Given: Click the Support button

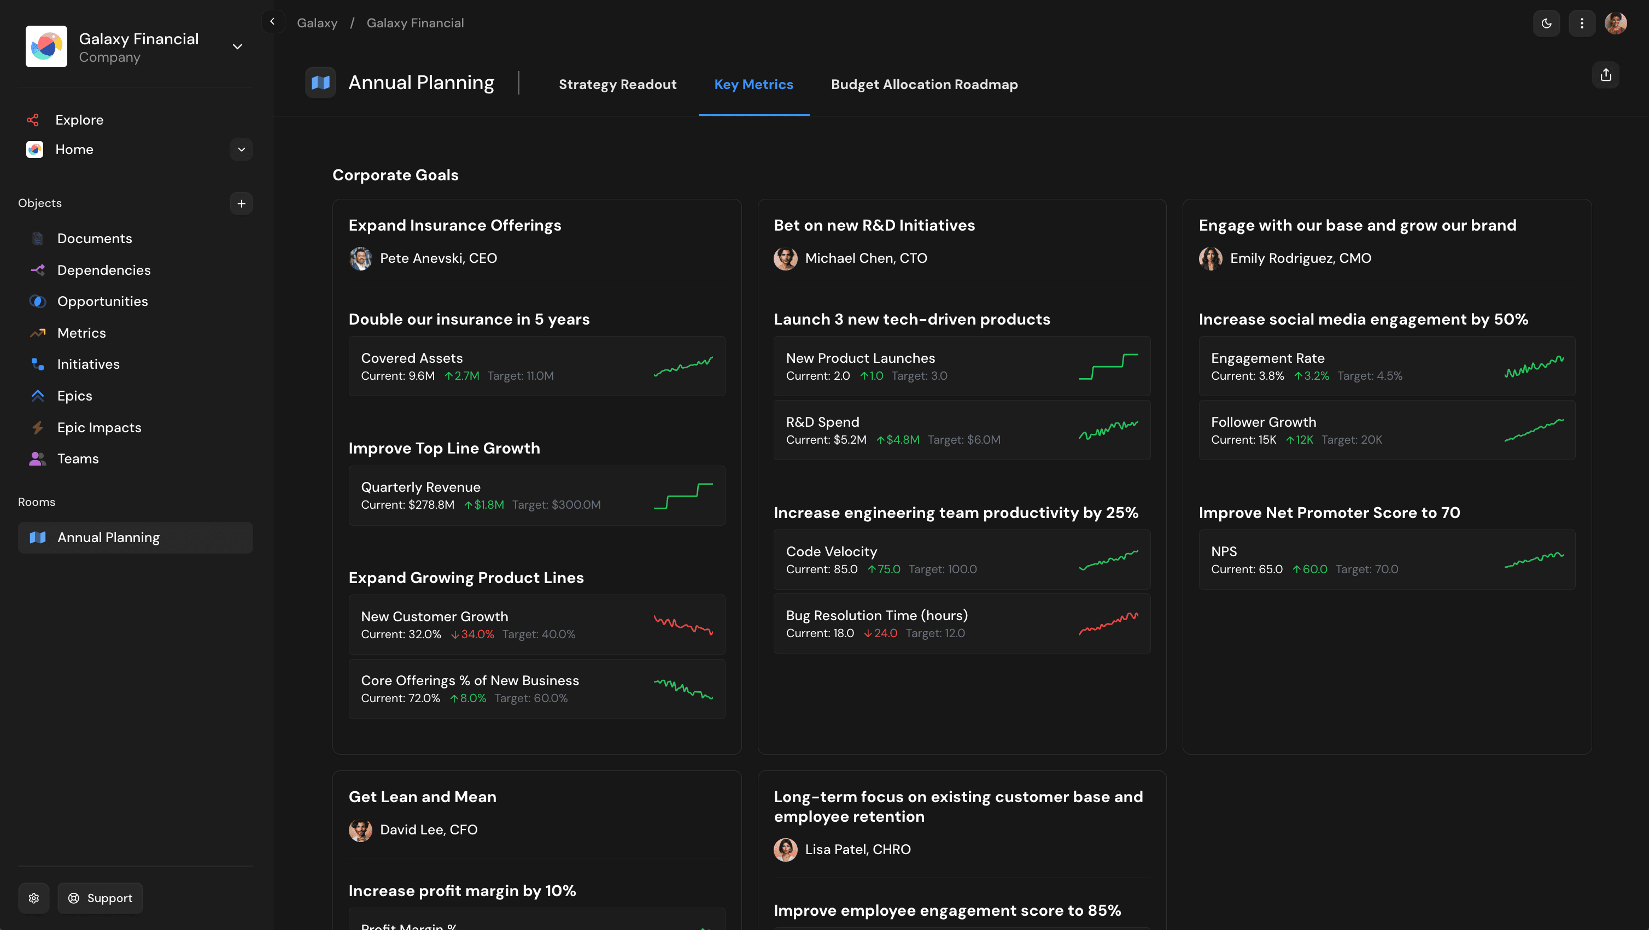Looking at the screenshot, I should click(x=101, y=898).
